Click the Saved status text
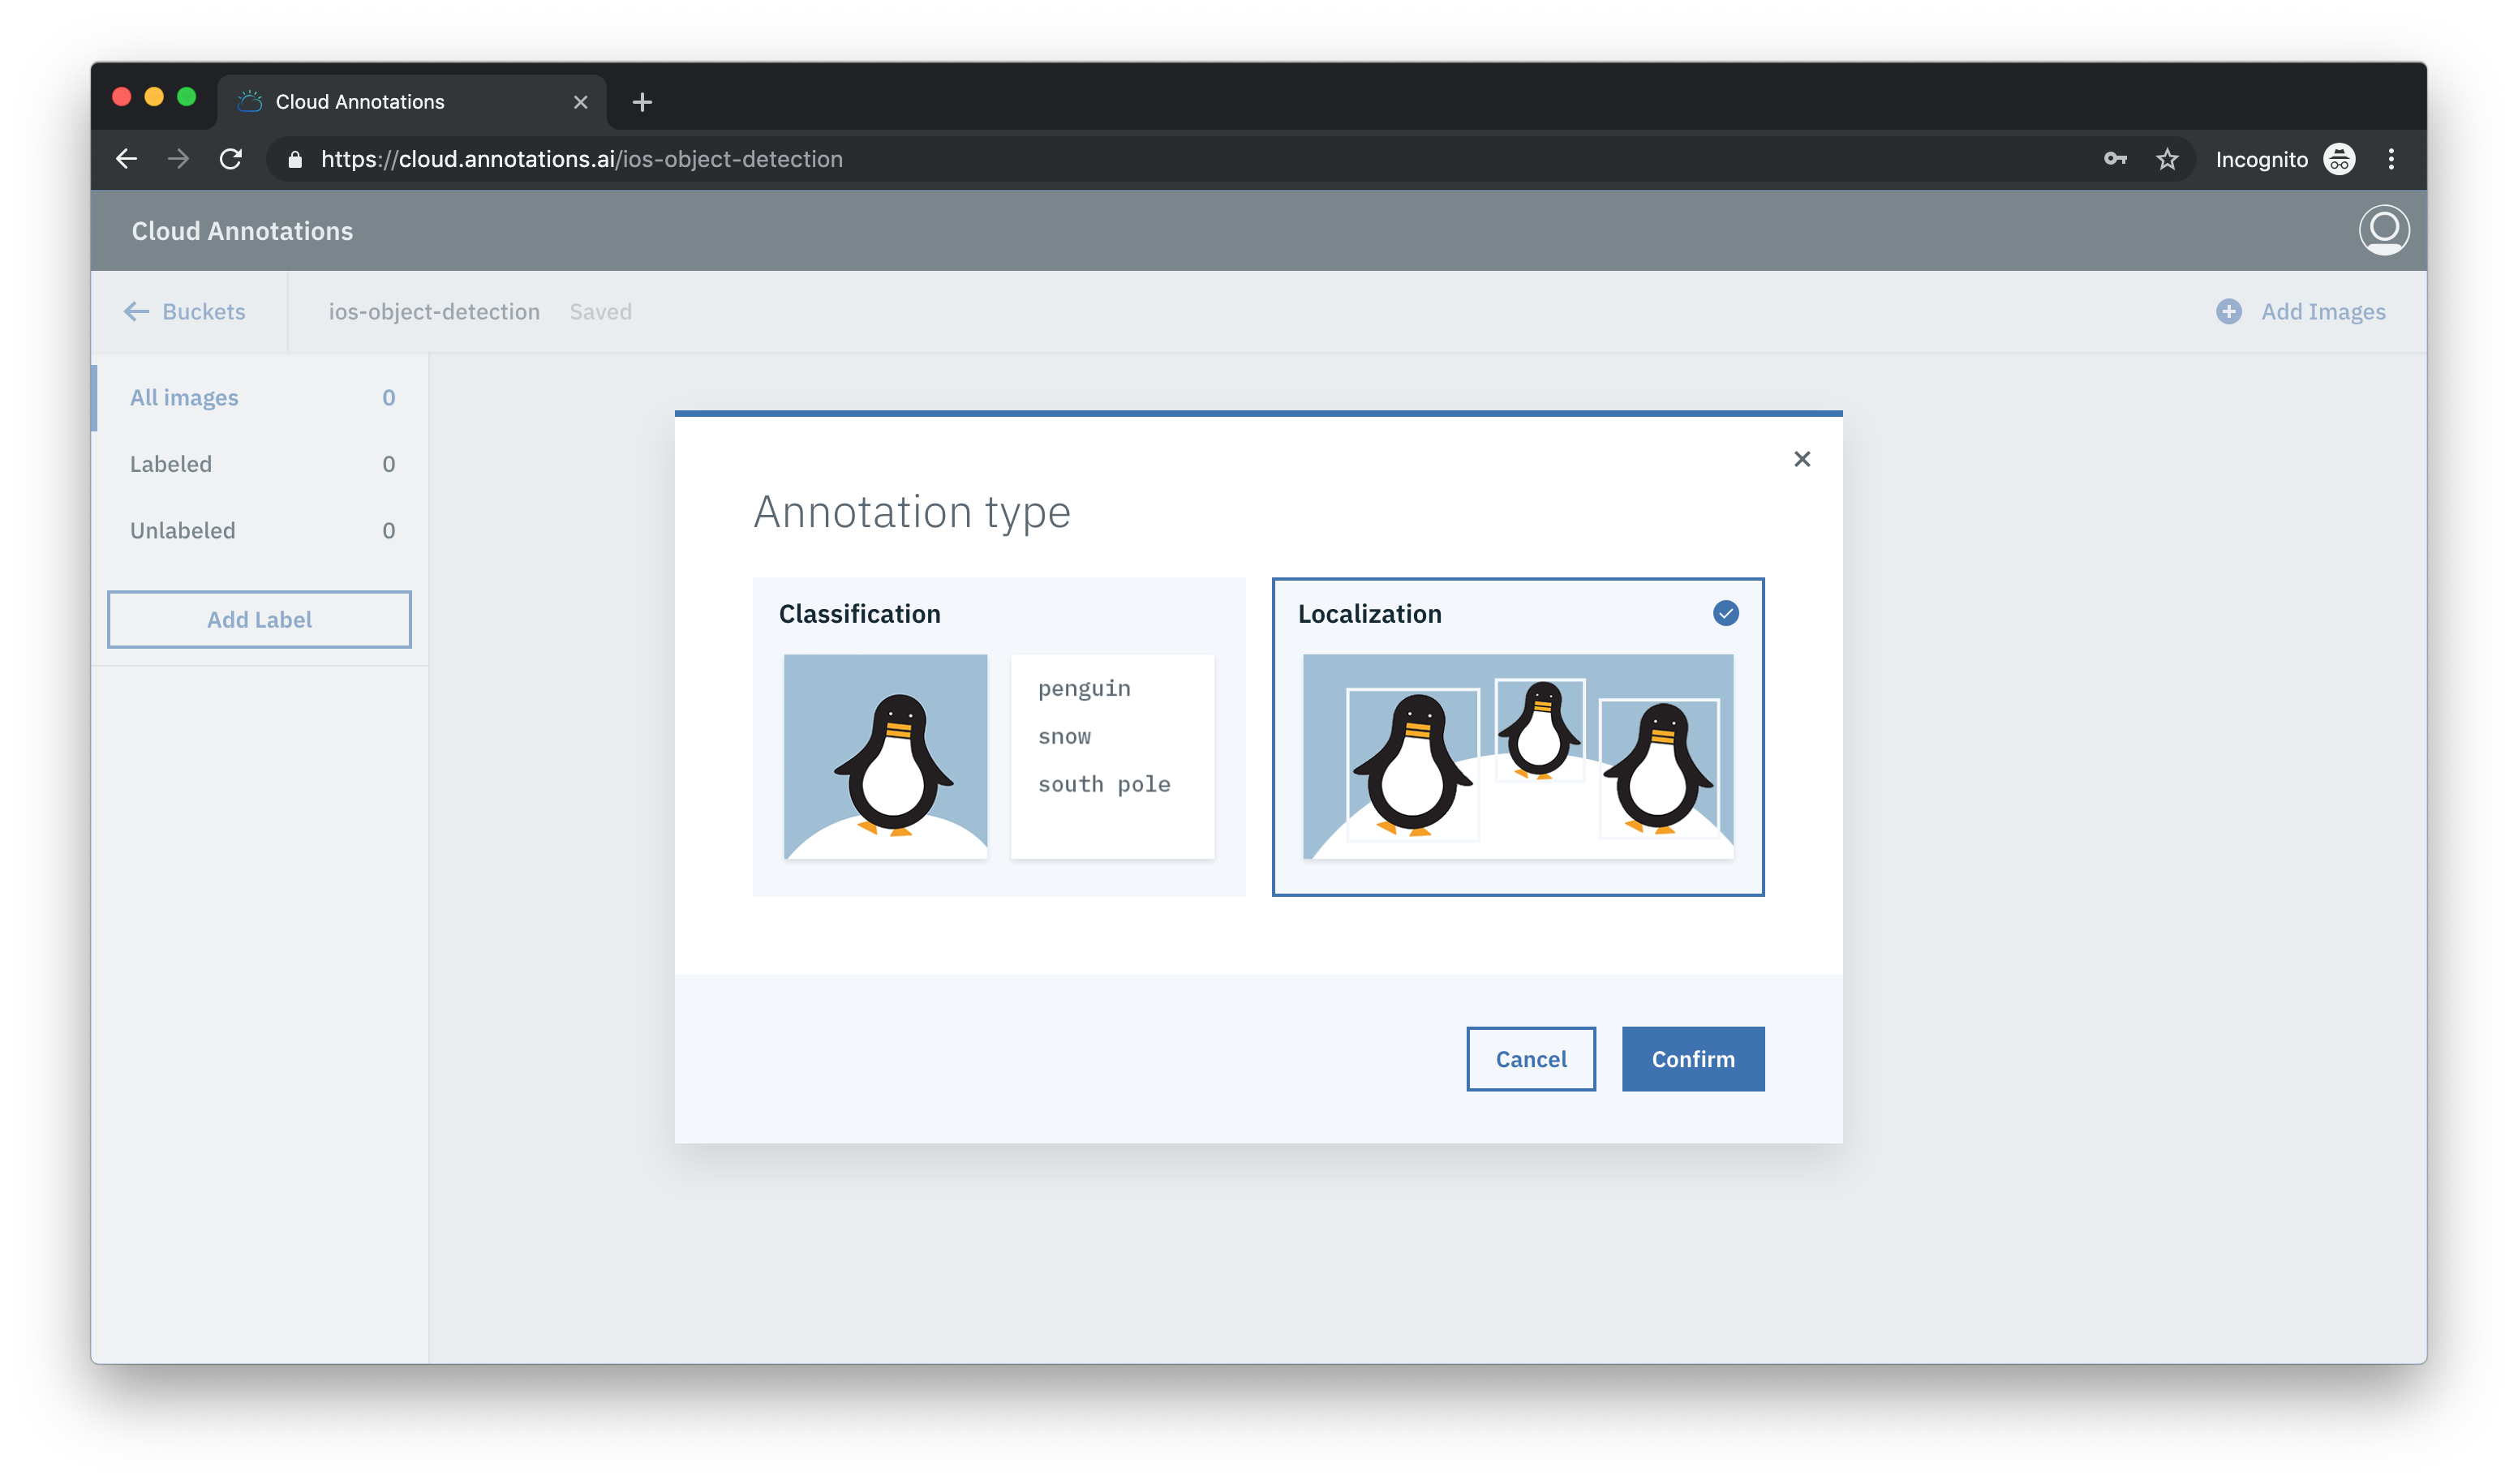The image size is (2518, 1484). click(x=600, y=312)
